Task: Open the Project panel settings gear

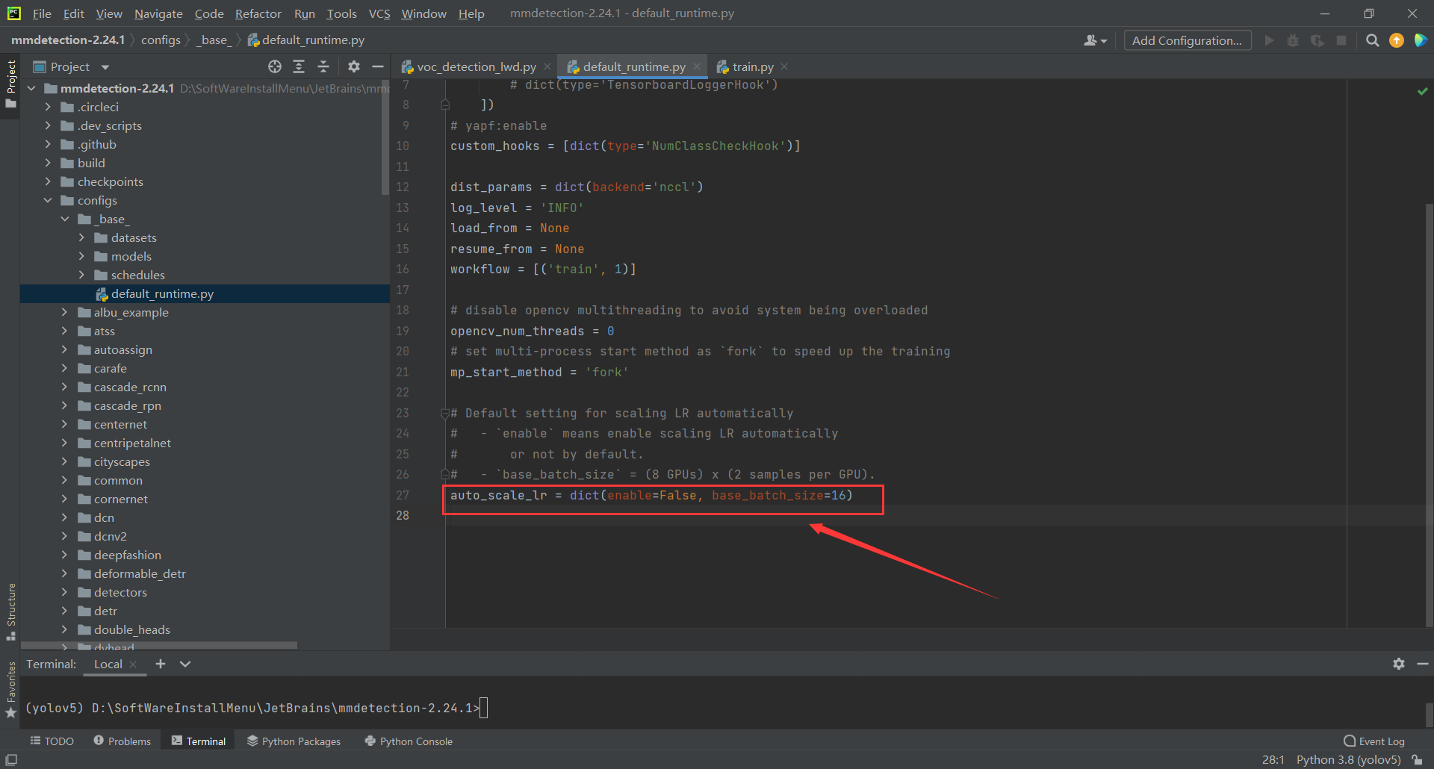Action: tap(353, 66)
